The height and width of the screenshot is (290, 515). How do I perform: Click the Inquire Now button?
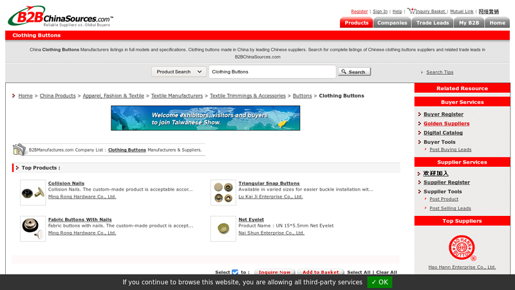point(275,272)
